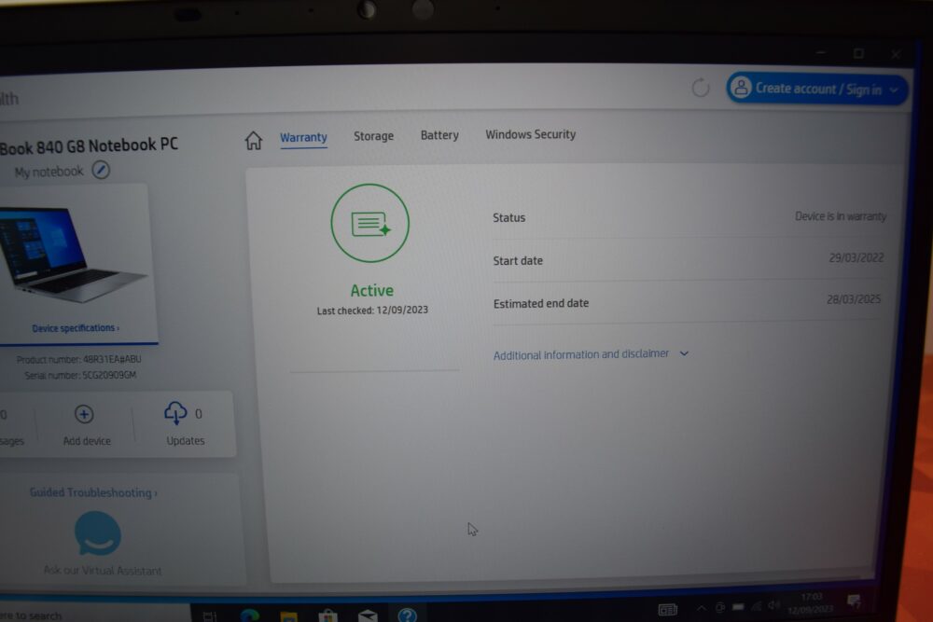
Task: Open the Virtual Assistant chat bubble icon
Action: (x=98, y=533)
